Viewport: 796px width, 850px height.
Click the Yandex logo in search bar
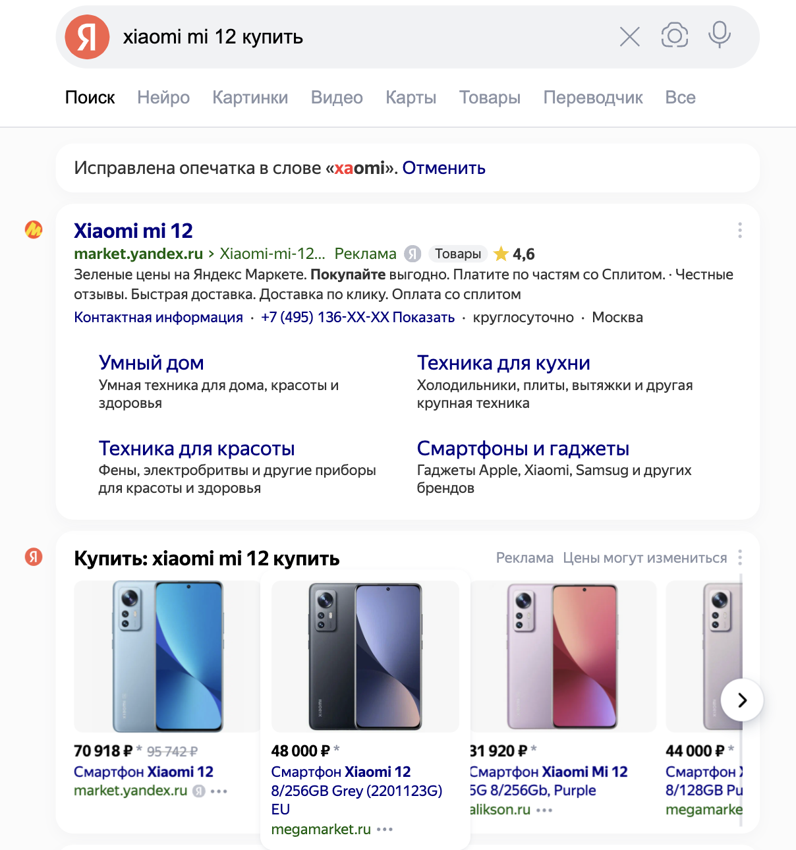87,37
